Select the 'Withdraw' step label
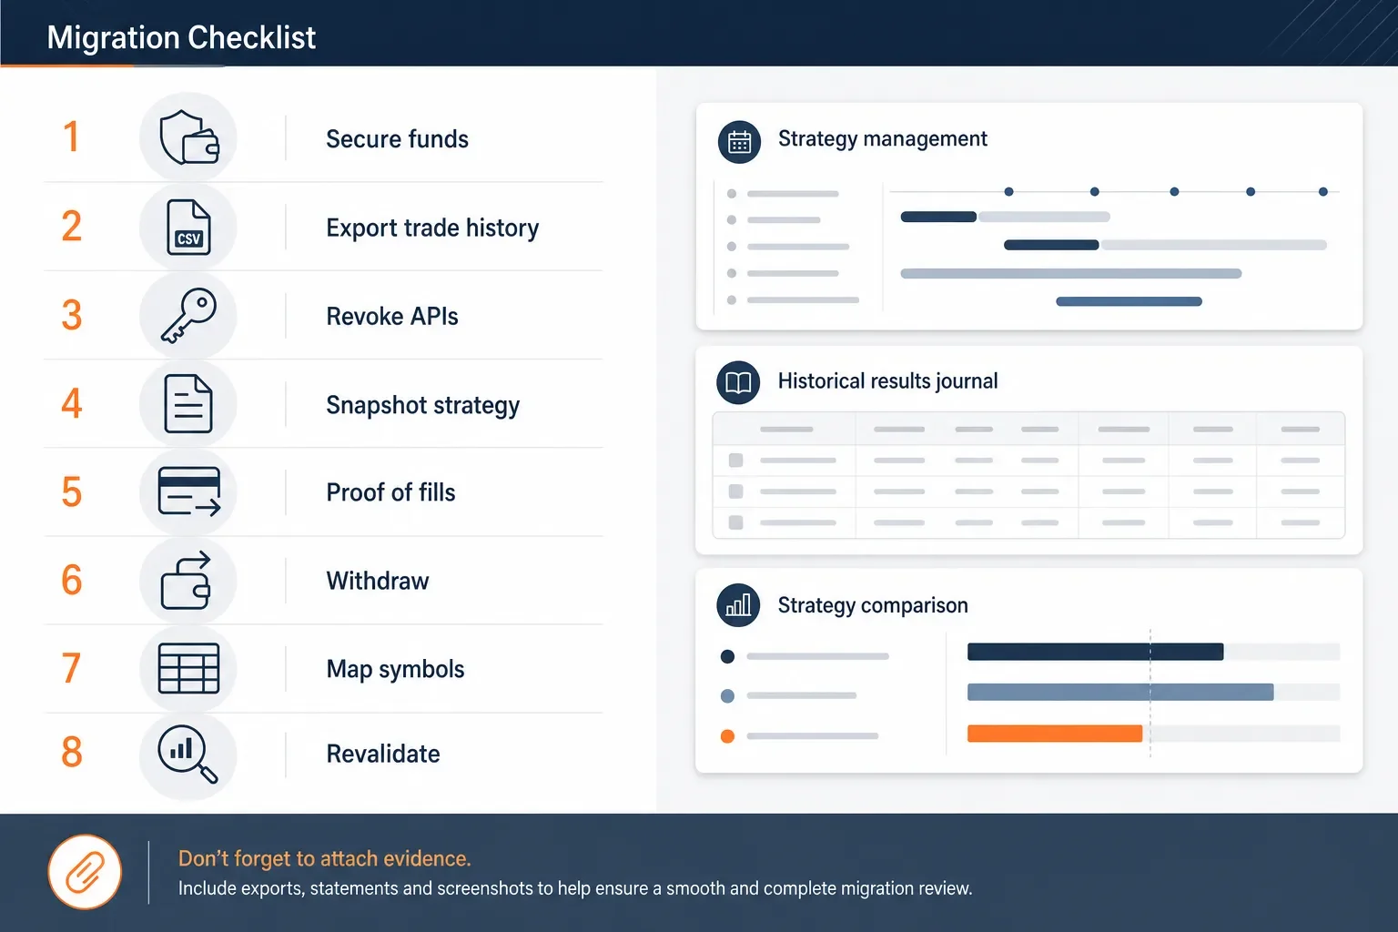 click(378, 581)
